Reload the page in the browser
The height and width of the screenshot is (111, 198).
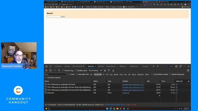pyautogui.click(x=53, y=4)
